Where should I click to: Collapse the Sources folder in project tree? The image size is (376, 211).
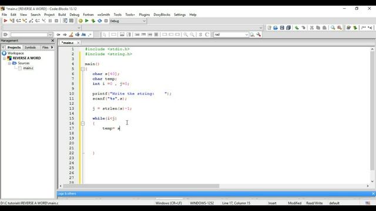tap(9, 63)
